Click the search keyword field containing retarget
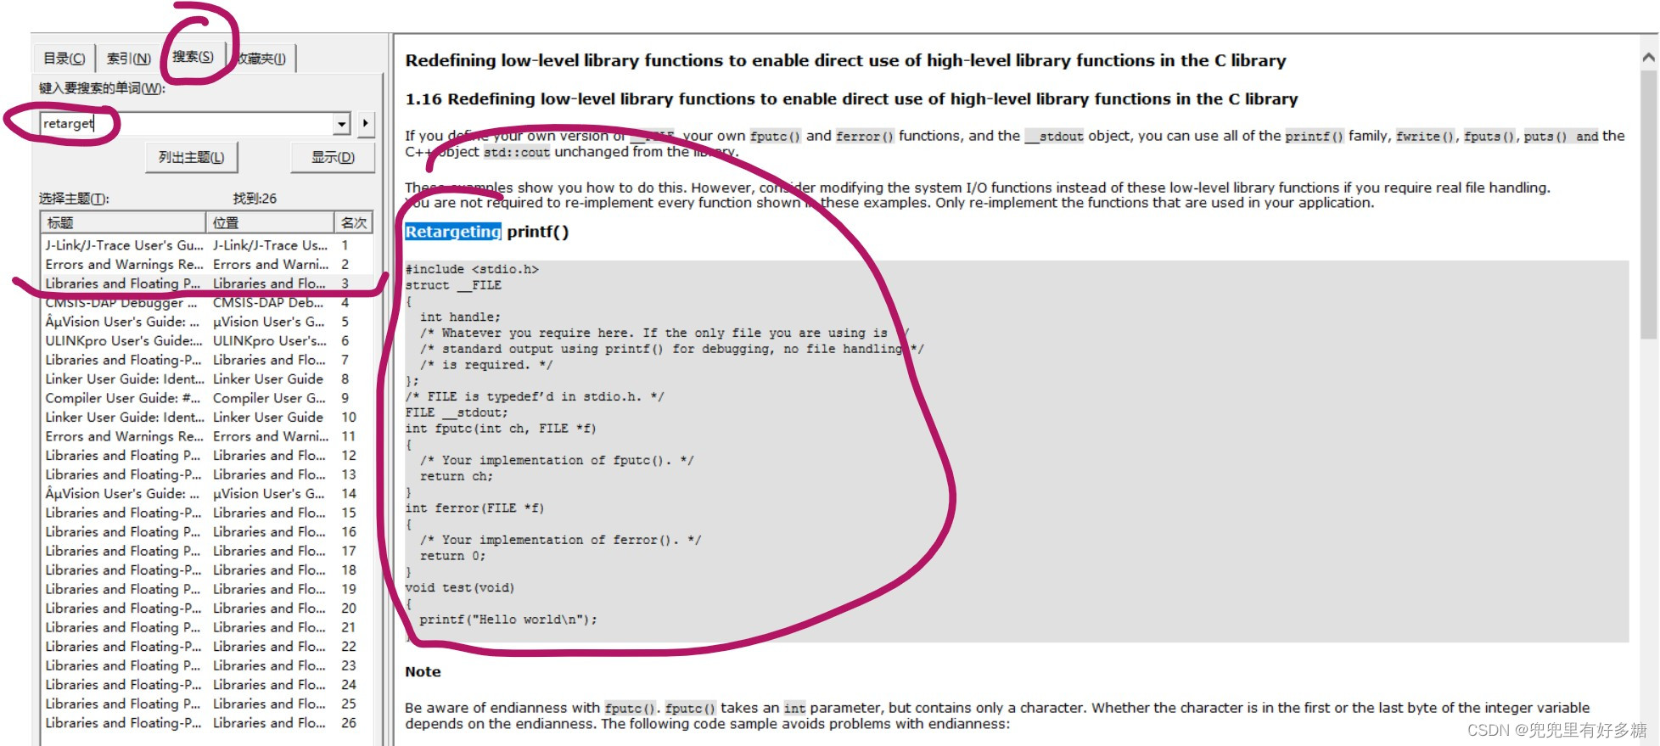This screenshot has width=1660, height=746. click(188, 124)
